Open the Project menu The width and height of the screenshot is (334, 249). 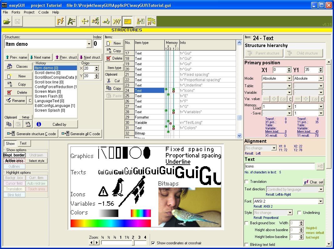[29, 12]
